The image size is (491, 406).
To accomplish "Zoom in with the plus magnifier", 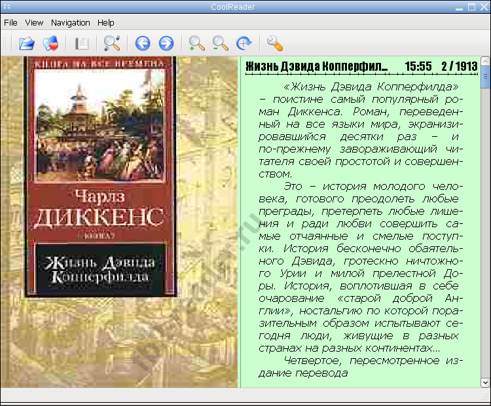I will click(196, 43).
